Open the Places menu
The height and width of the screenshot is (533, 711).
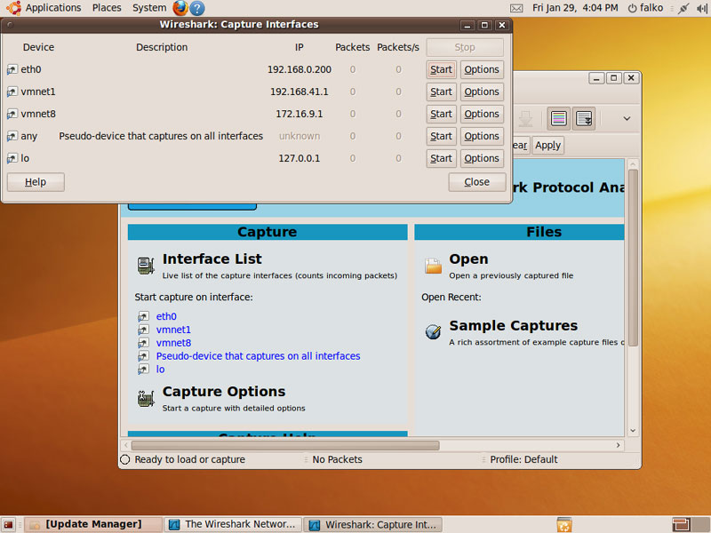[x=107, y=8]
